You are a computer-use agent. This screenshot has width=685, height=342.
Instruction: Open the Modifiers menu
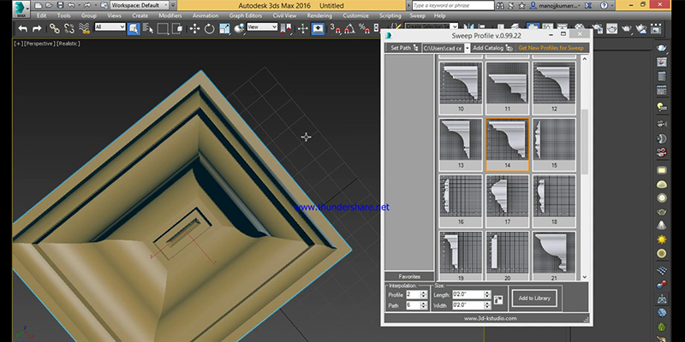[170, 15]
